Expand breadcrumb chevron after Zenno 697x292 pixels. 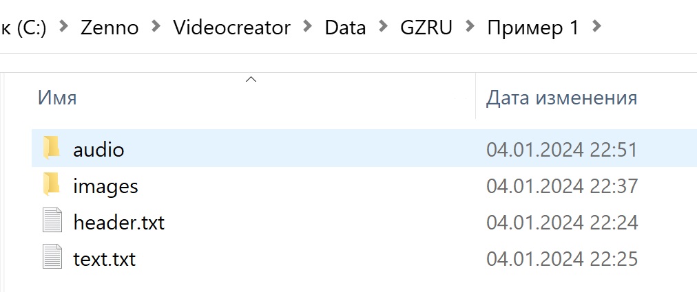156,27
